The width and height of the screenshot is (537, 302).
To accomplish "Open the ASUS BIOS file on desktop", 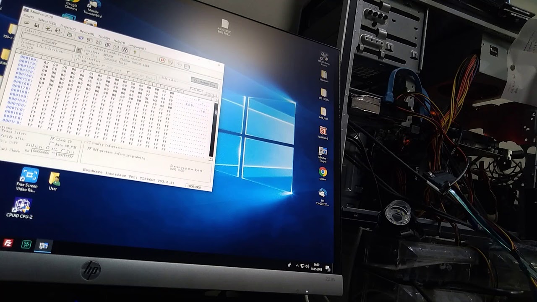I will [x=224, y=28].
